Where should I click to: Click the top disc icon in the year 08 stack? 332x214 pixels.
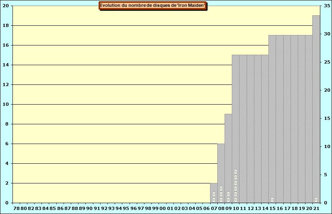(221, 189)
